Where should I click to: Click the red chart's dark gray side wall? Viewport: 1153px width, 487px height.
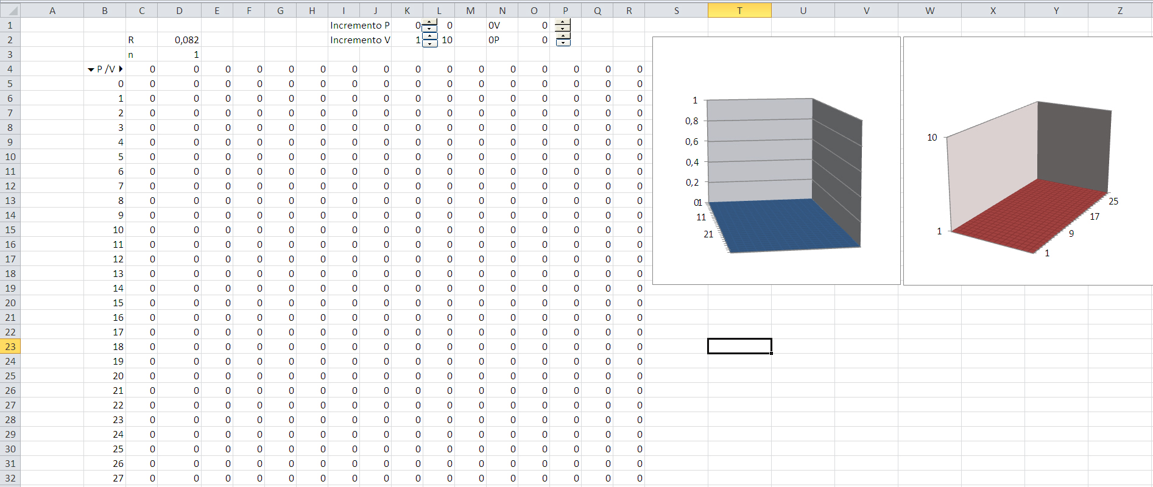click(x=1074, y=146)
